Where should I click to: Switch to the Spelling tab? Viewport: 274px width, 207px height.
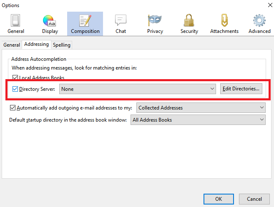pos(62,45)
